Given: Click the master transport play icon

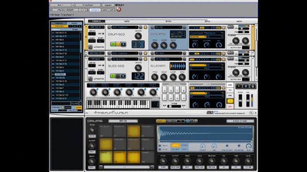Looking at the screenshot, I should click(x=239, y=86).
